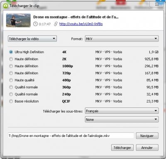
Task: Click the 925,8 MB file size
Action: tap(151, 59)
